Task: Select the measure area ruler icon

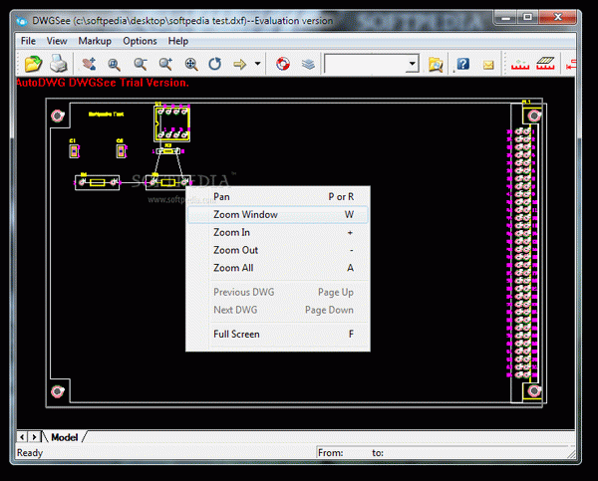Action: coord(545,64)
